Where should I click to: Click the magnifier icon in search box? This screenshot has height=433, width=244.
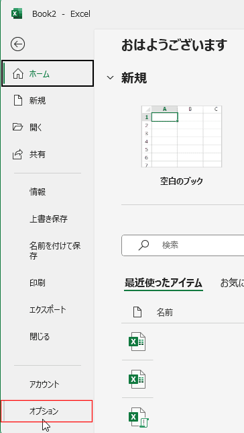point(143,245)
